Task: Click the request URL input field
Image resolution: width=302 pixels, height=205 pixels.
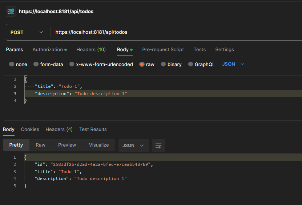Action: tap(174, 32)
